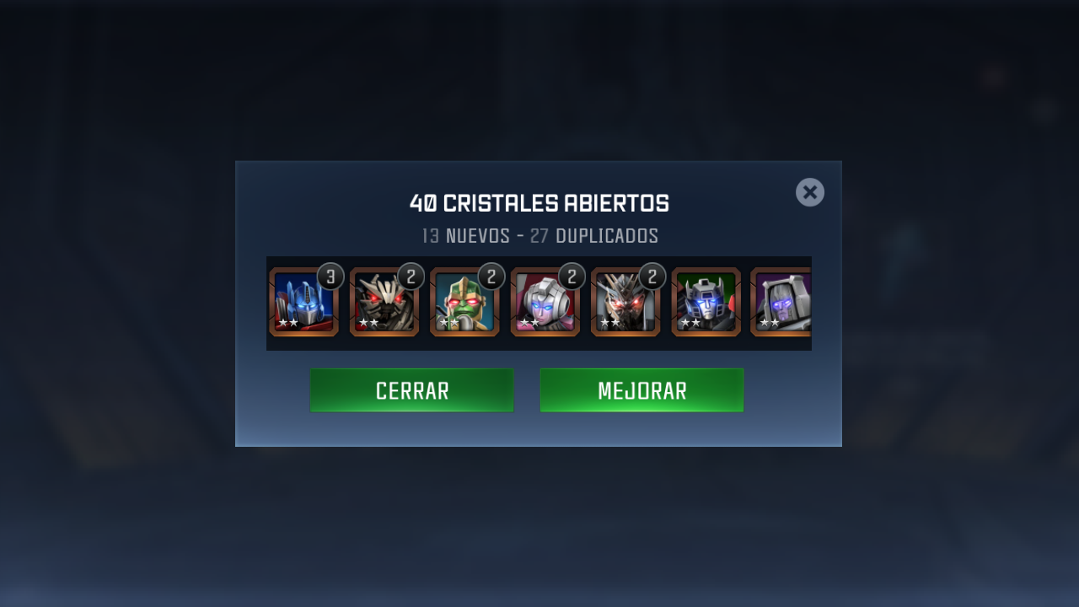
Task: Open the spiky gray bot with red eyes
Action: pyautogui.click(x=625, y=302)
